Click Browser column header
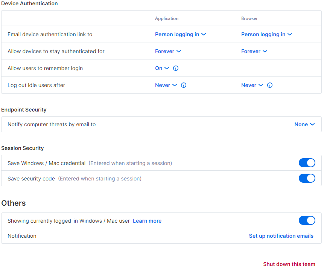The height and width of the screenshot is (272, 324). tap(249, 18)
